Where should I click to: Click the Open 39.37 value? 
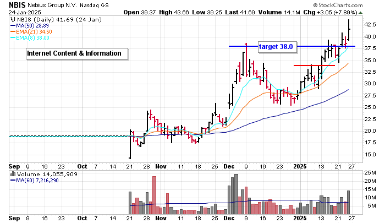[140, 12]
